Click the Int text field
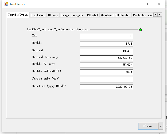 point(106,36)
